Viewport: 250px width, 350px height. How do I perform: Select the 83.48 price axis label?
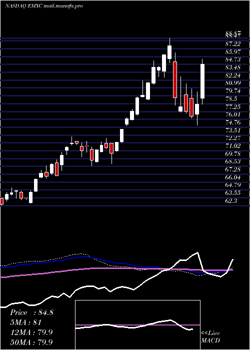click(x=233, y=67)
